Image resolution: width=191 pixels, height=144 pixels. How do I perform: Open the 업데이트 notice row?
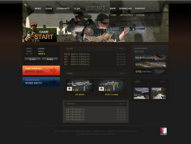(x=95, y=54)
